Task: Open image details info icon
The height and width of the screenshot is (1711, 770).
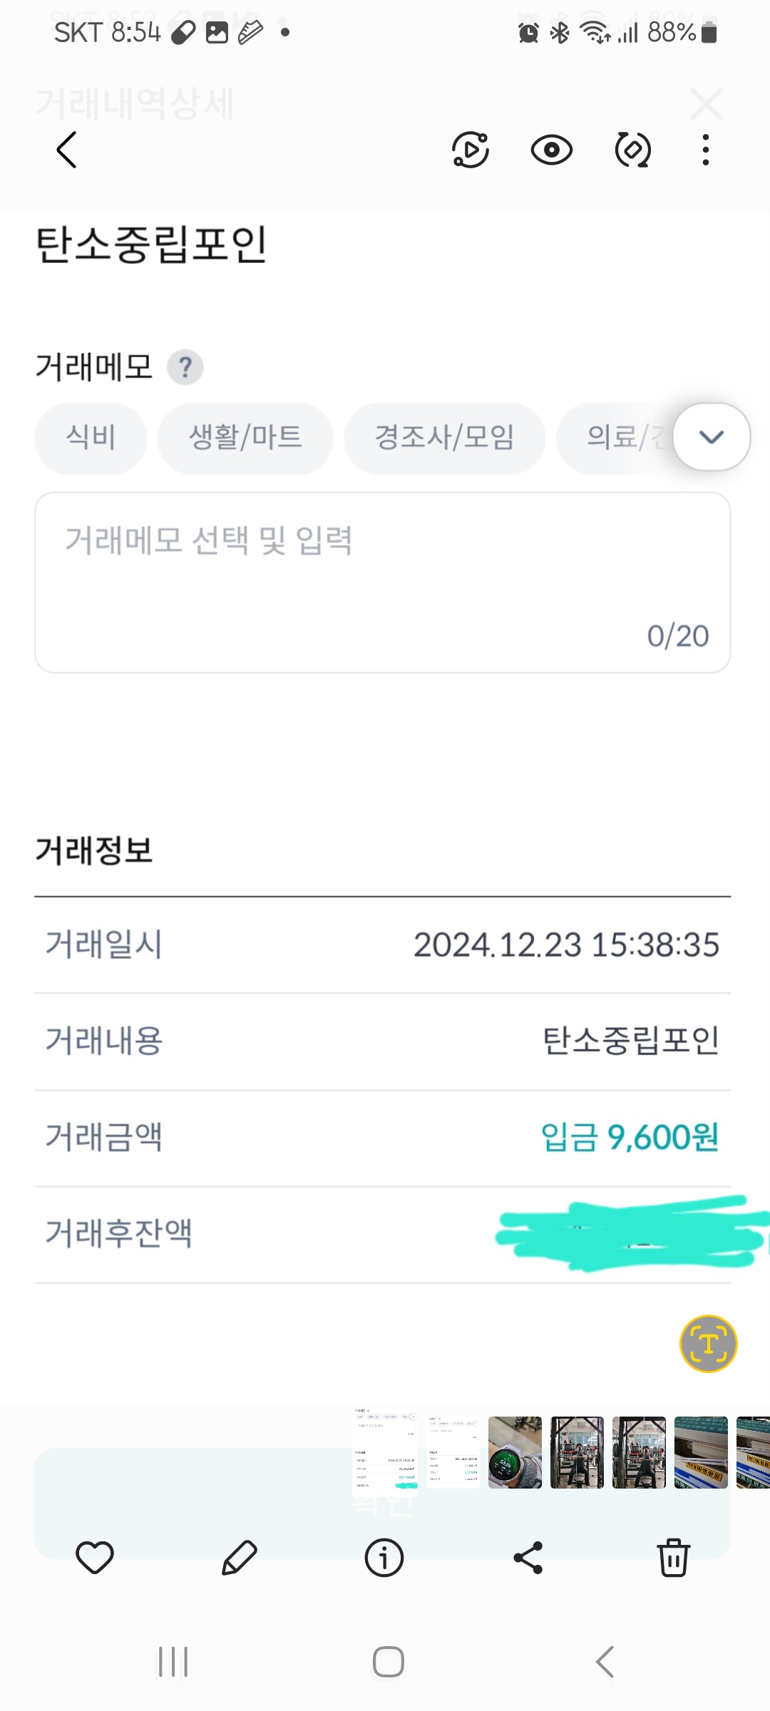Action: pyautogui.click(x=384, y=1557)
